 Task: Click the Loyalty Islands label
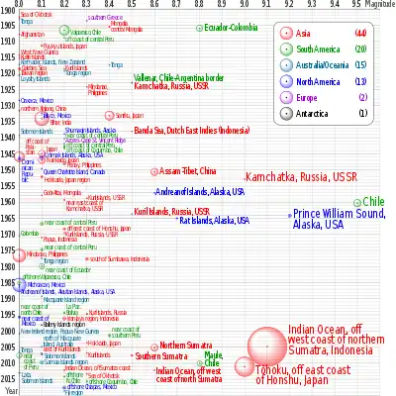[36, 79]
